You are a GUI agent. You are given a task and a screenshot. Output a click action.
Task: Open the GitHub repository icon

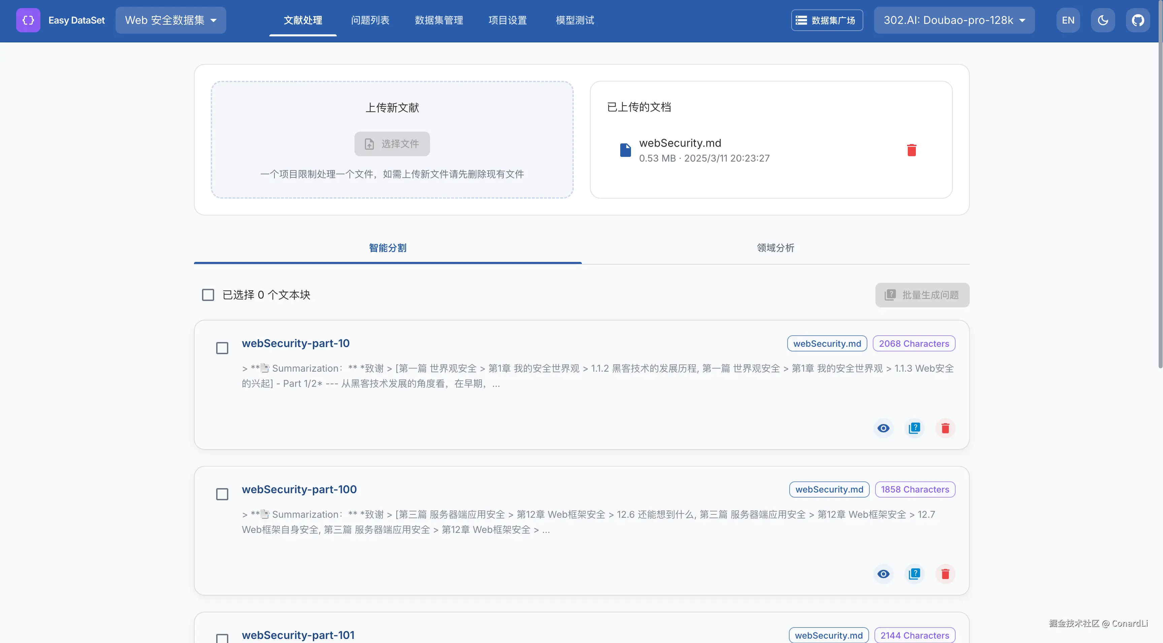[x=1137, y=20]
